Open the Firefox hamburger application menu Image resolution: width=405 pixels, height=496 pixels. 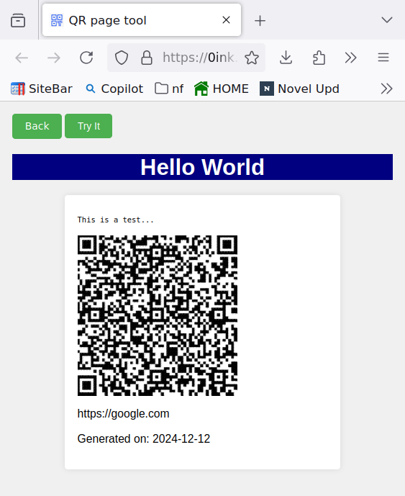point(383,58)
